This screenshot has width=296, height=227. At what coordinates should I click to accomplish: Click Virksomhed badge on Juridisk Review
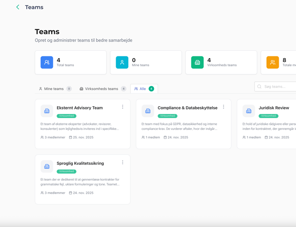pyautogui.click(x=268, y=116)
